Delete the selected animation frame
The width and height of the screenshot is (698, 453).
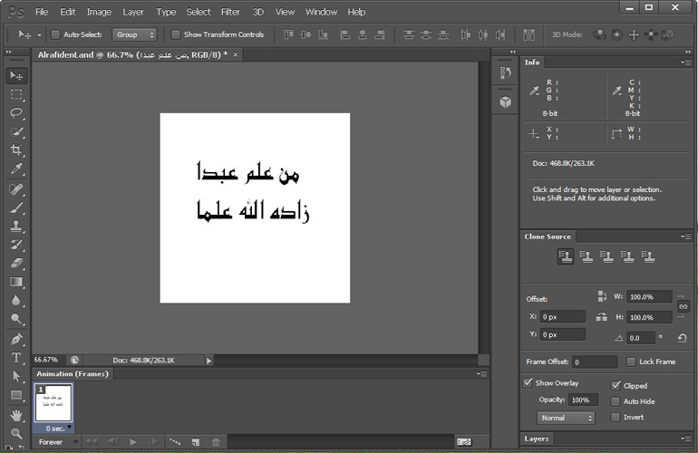(x=216, y=442)
